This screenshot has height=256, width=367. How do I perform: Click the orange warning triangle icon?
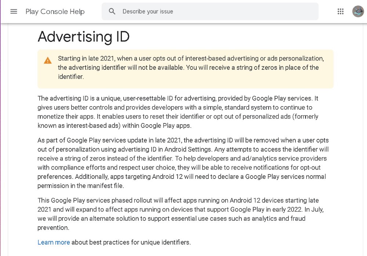coord(48,61)
